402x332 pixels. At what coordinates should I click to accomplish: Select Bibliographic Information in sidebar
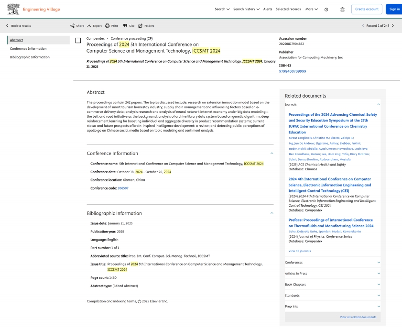(x=30, y=57)
